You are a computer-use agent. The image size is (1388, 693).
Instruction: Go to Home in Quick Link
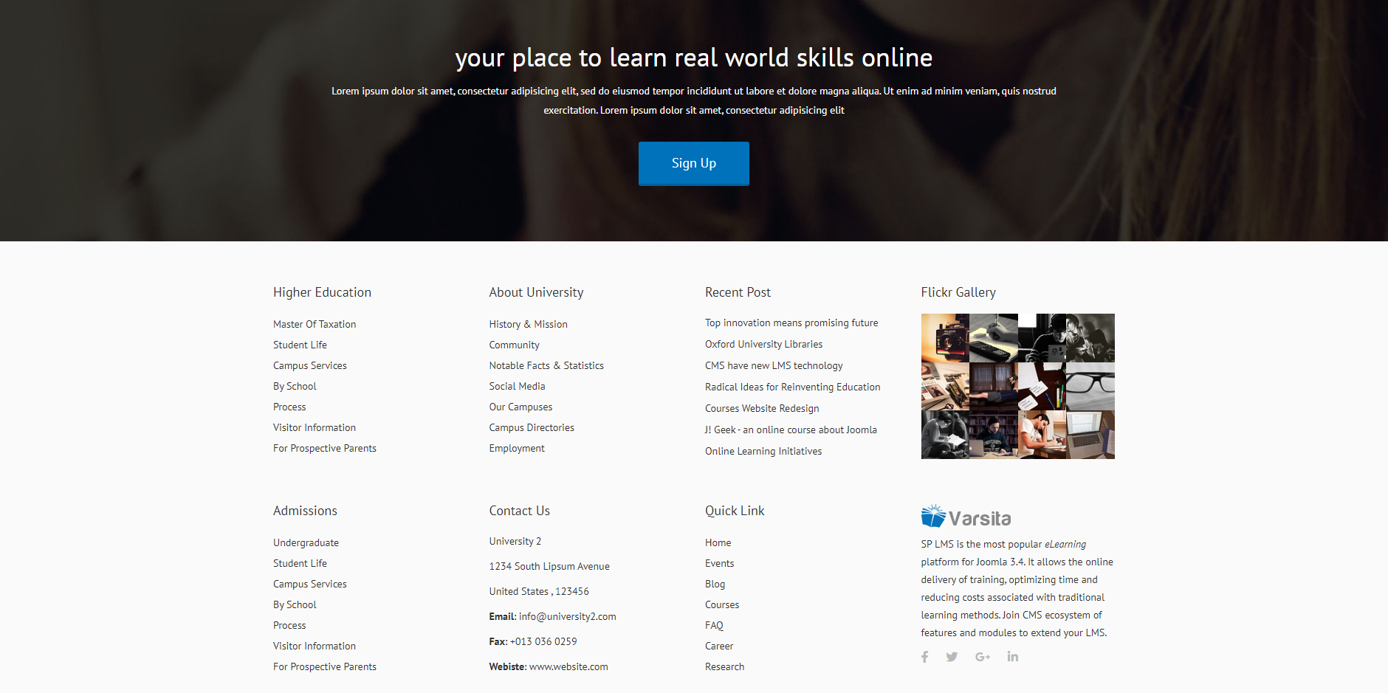(718, 542)
